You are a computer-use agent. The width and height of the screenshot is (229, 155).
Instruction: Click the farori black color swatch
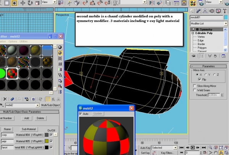pos(47,147)
